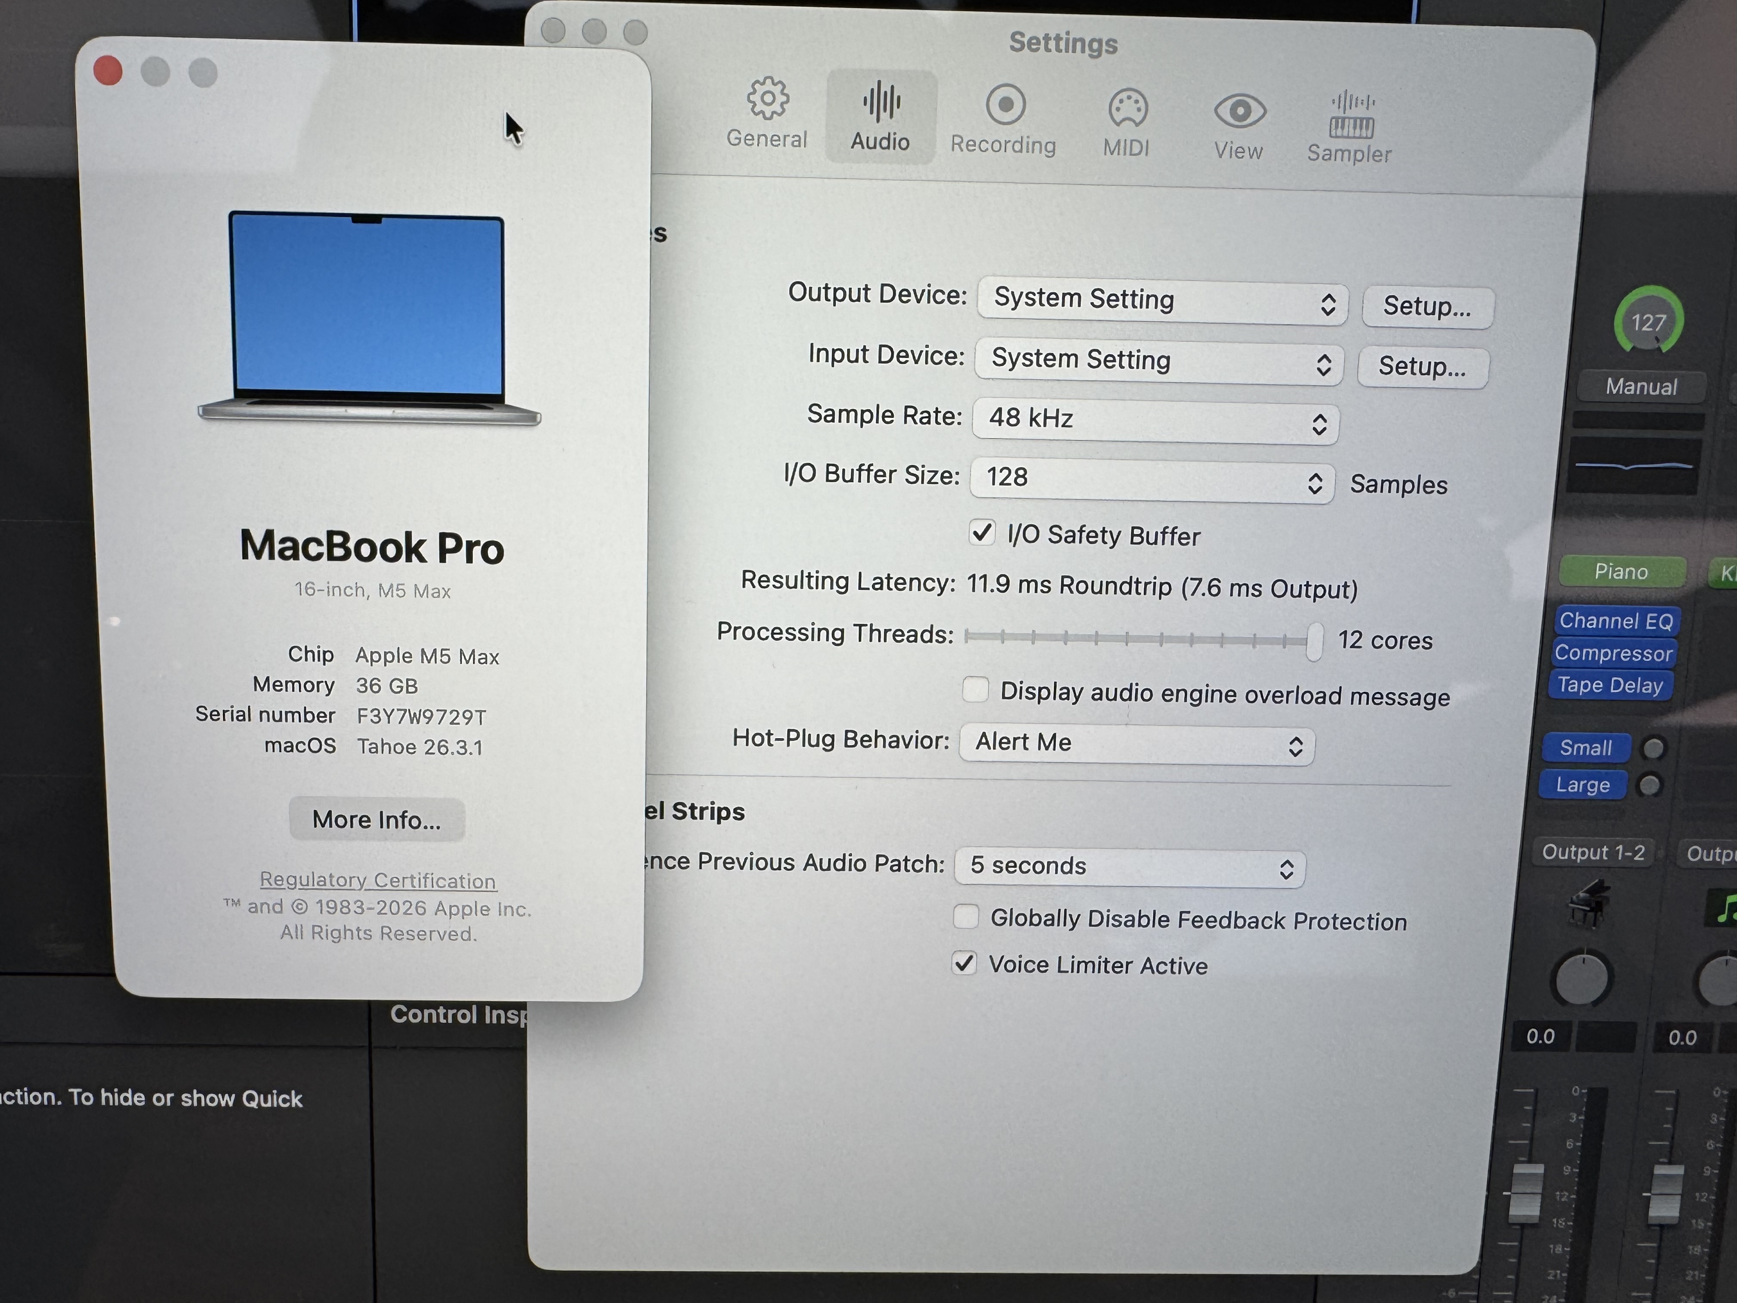The height and width of the screenshot is (1303, 1737).
Task: Change the Sample Rate from 48 kHz
Action: coord(1155,420)
